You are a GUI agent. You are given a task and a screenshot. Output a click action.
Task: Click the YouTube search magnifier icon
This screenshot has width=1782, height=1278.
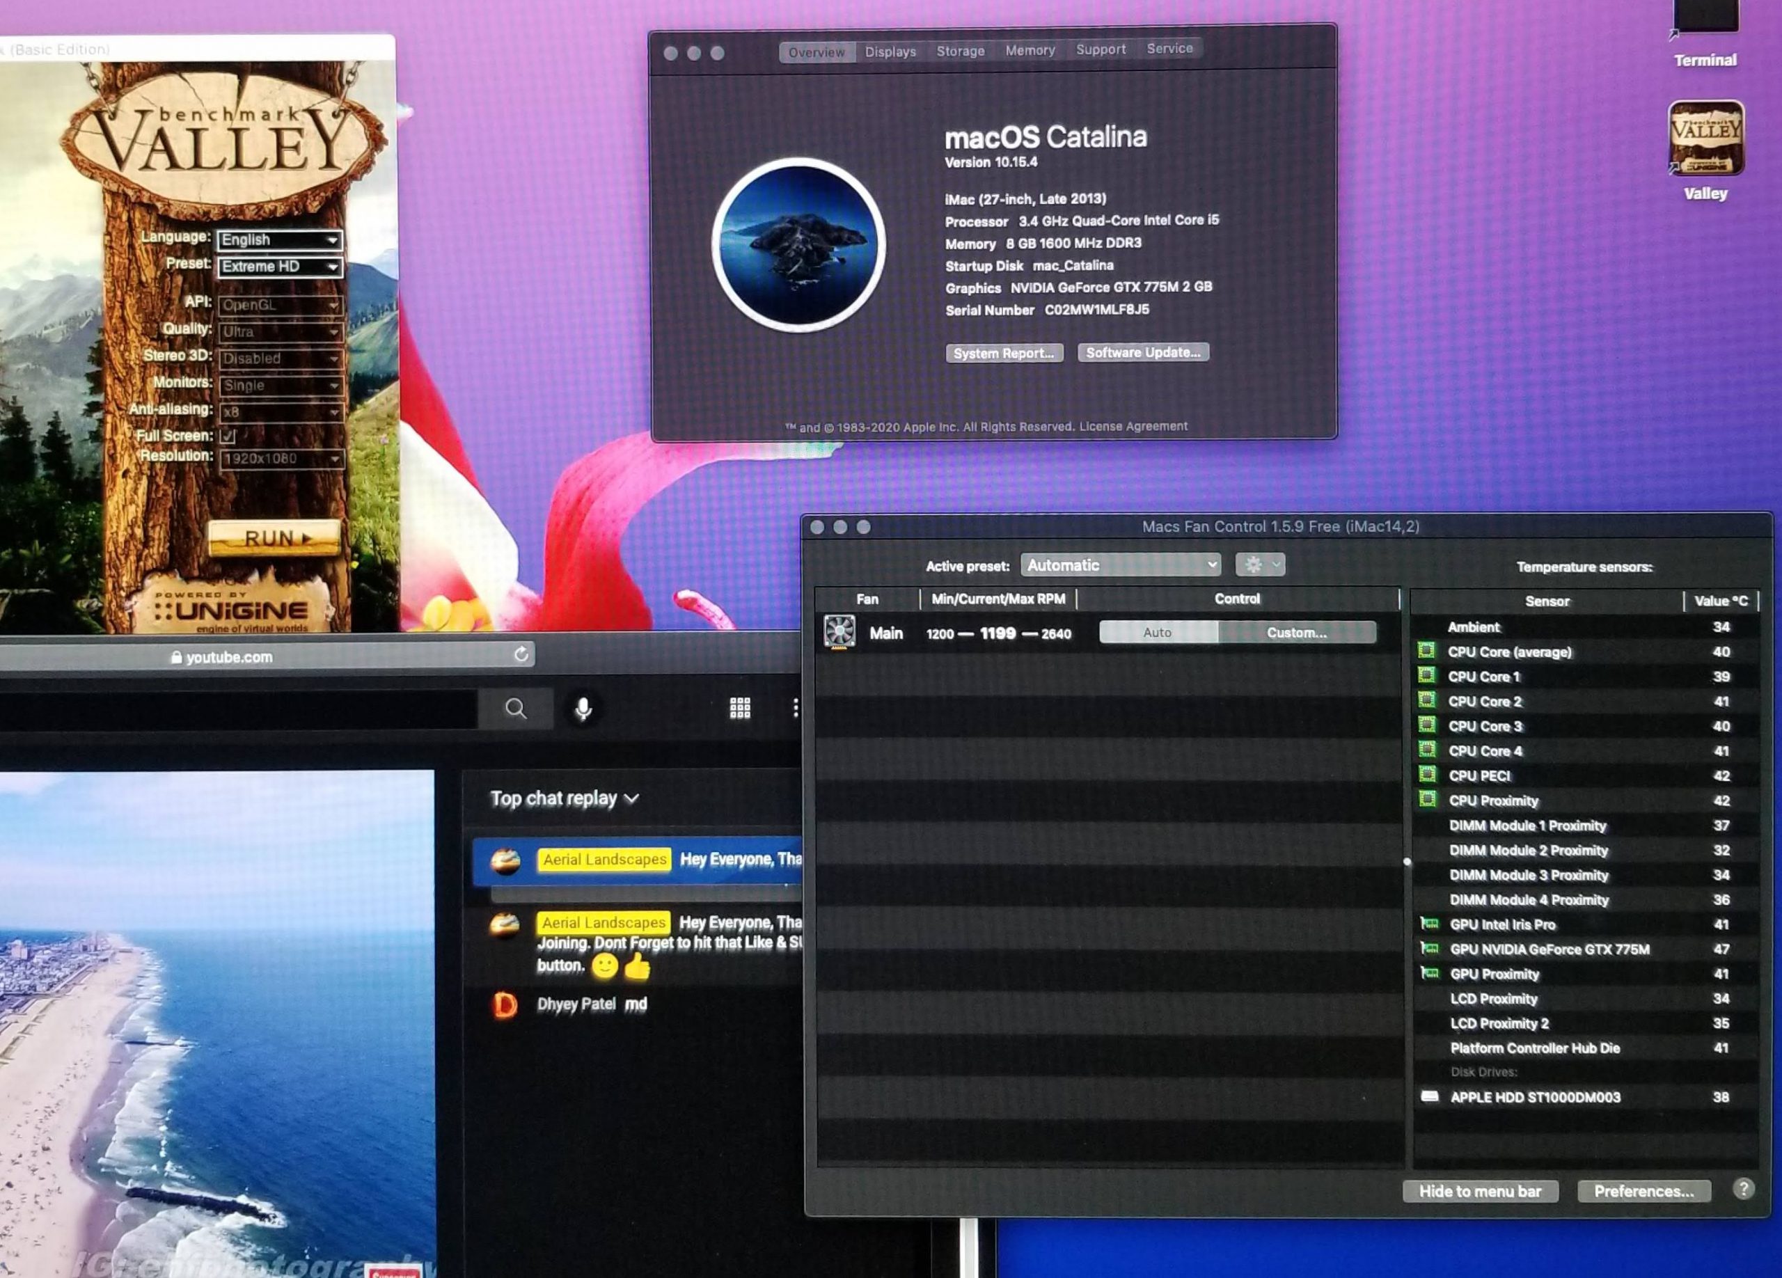515,709
